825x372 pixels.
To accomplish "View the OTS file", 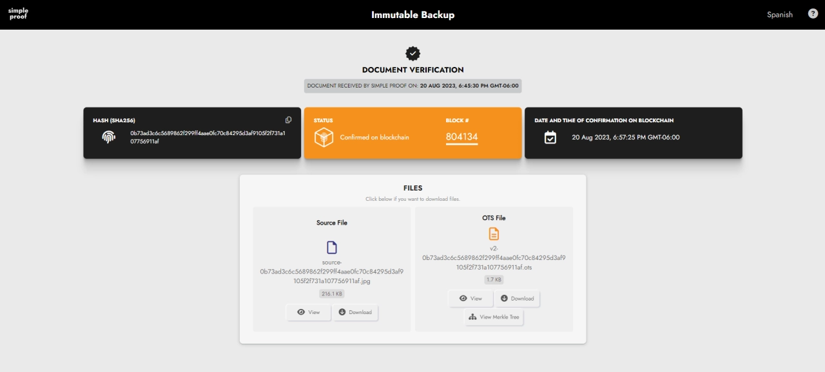I will click(471, 299).
